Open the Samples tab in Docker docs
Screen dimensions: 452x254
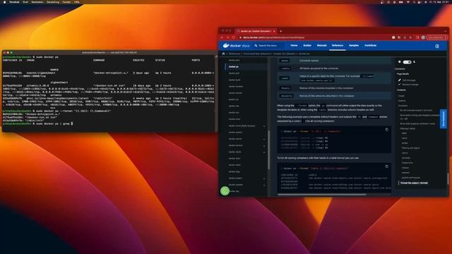[x=354, y=45]
